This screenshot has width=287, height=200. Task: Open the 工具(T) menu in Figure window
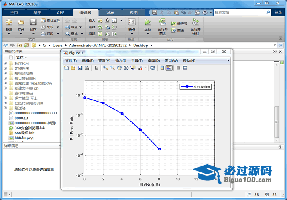137,60
